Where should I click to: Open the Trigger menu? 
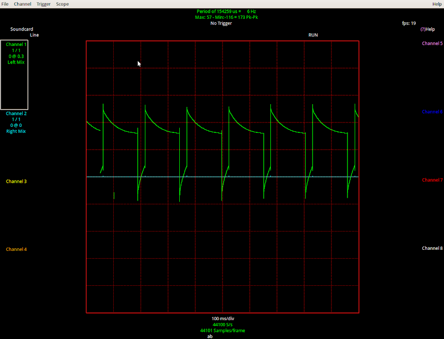(43, 4)
